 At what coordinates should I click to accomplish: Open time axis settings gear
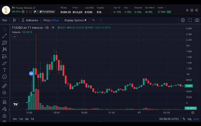pos(193,113)
